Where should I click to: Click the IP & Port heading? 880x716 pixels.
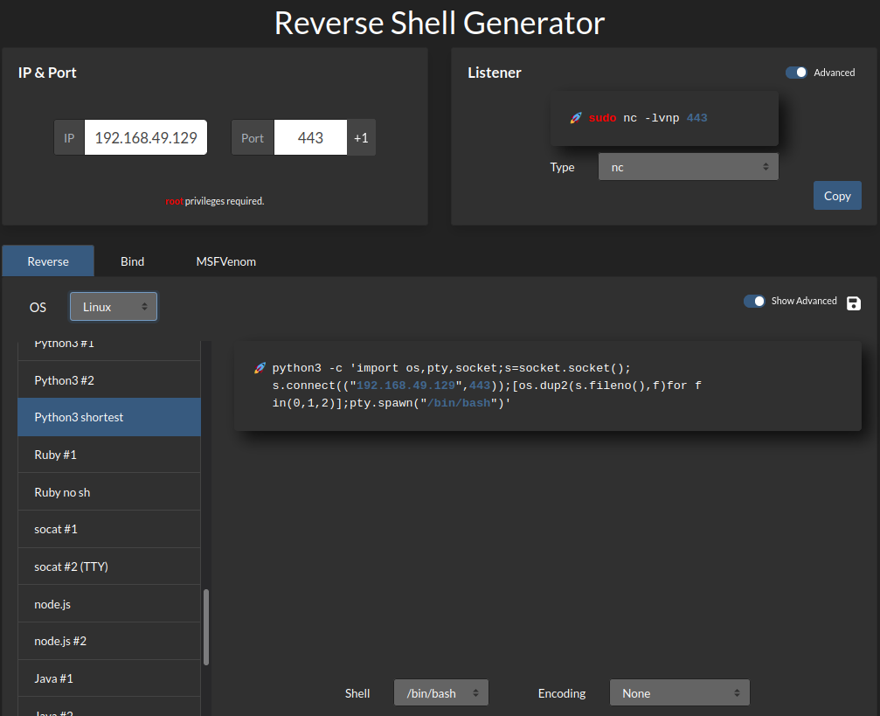[47, 73]
